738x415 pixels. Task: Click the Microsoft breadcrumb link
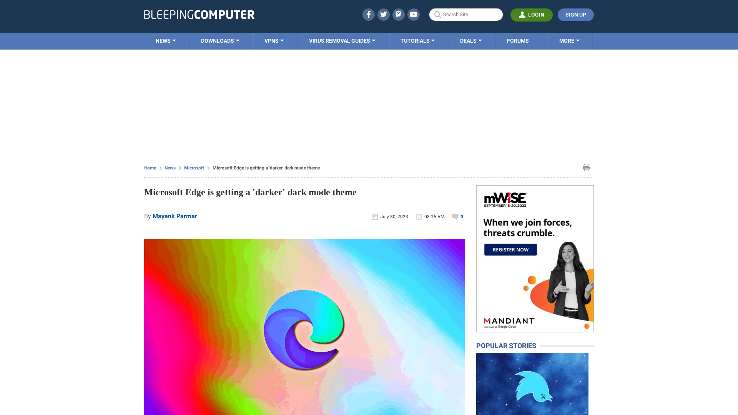(194, 168)
